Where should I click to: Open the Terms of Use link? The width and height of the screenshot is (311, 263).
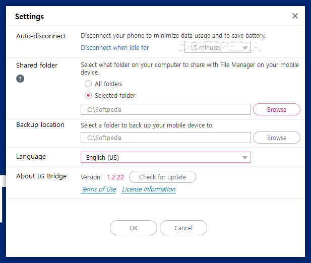pyautogui.click(x=98, y=189)
